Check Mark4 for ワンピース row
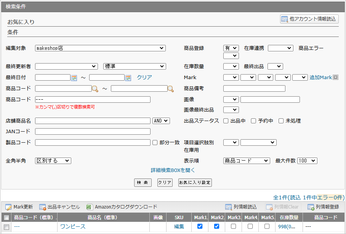 (250, 226)
